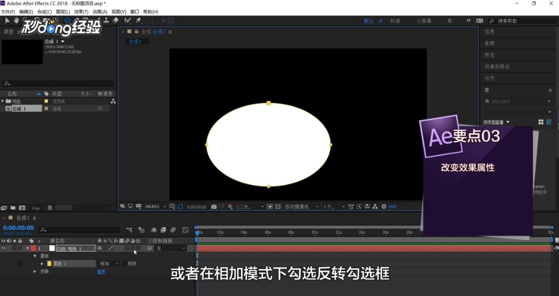The width and height of the screenshot is (559, 296).
Task: Open the Graph Editor icon
Action: point(186,230)
